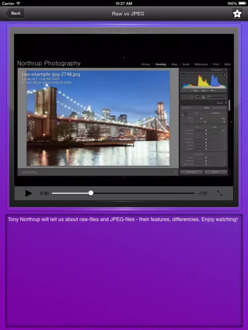Toggle highlight clipping indicator in histogram

click(225, 75)
